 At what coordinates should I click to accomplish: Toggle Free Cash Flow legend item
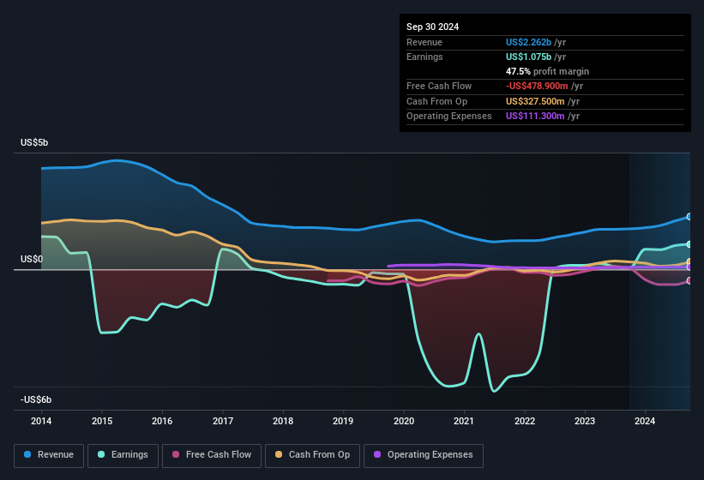(x=214, y=455)
